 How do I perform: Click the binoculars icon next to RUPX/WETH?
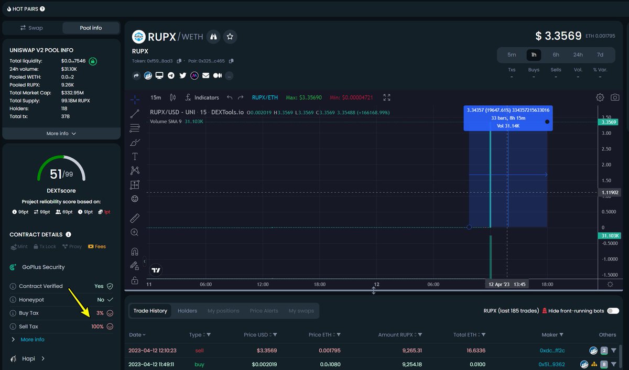(213, 37)
